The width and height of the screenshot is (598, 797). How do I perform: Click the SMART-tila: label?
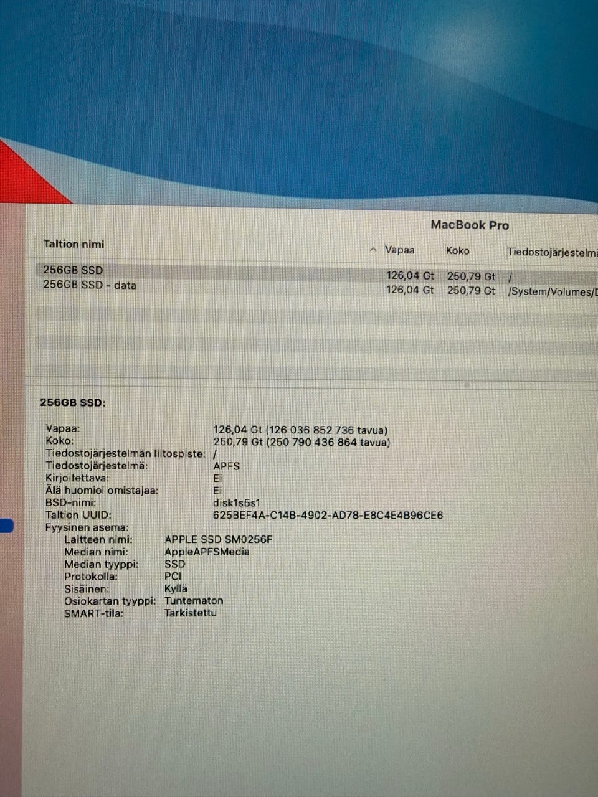coord(93,613)
